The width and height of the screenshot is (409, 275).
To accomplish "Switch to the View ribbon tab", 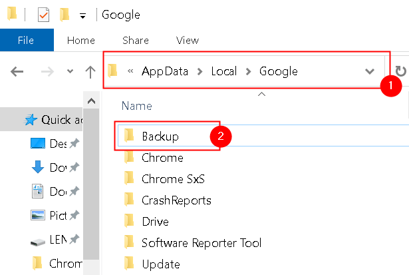I will 188,41.
